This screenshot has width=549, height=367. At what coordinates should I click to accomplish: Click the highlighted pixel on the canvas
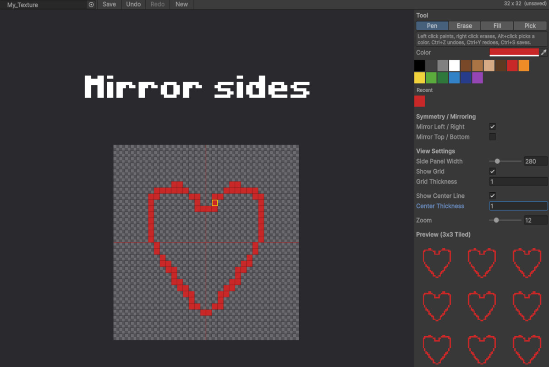pos(214,203)
